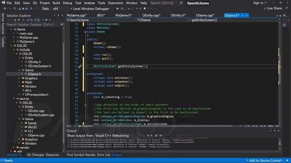Open getEntitySystem() member navigation dropdown
The width and height of the screenshot is (291, 163).
[x=233, y=20]
